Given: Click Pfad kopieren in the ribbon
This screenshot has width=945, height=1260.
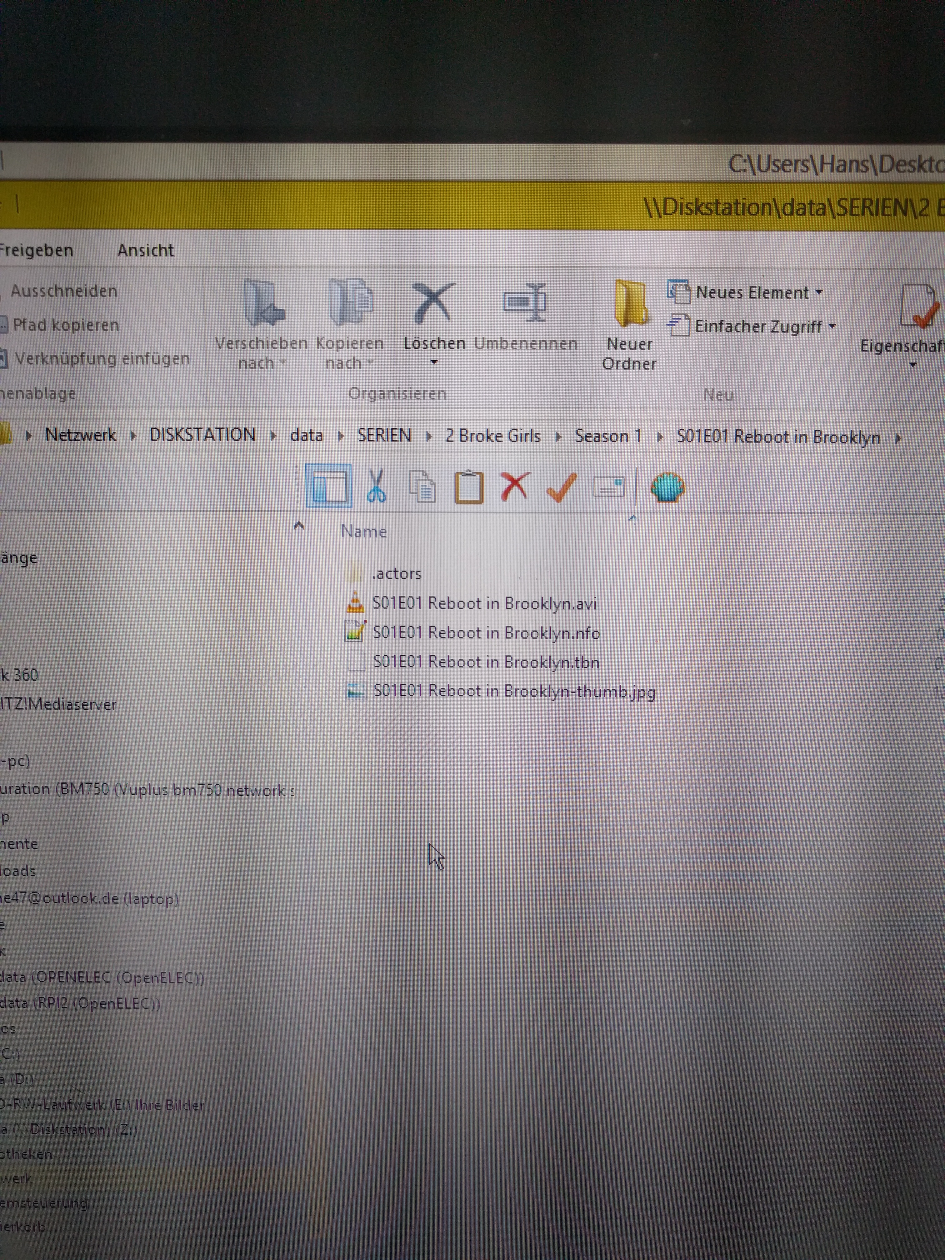Looking at the screenshot, I should click(66, 325).
